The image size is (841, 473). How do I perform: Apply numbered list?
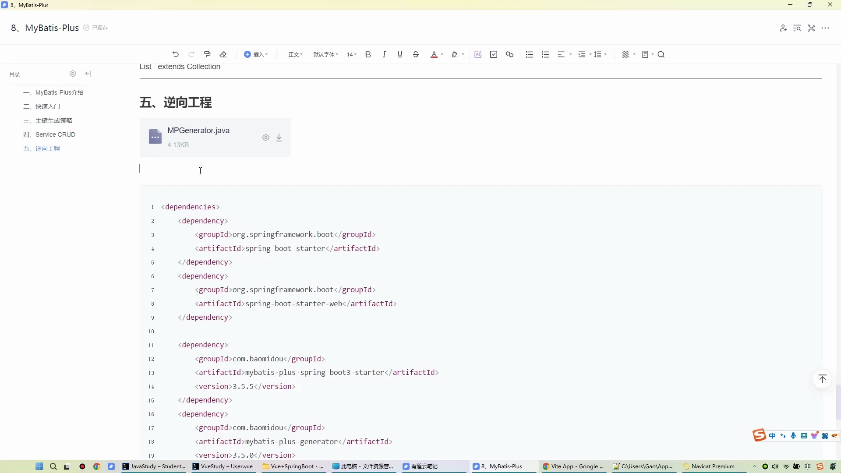tap(545, 54)
